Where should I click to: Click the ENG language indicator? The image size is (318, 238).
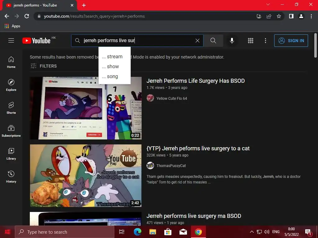pos(276,232)
